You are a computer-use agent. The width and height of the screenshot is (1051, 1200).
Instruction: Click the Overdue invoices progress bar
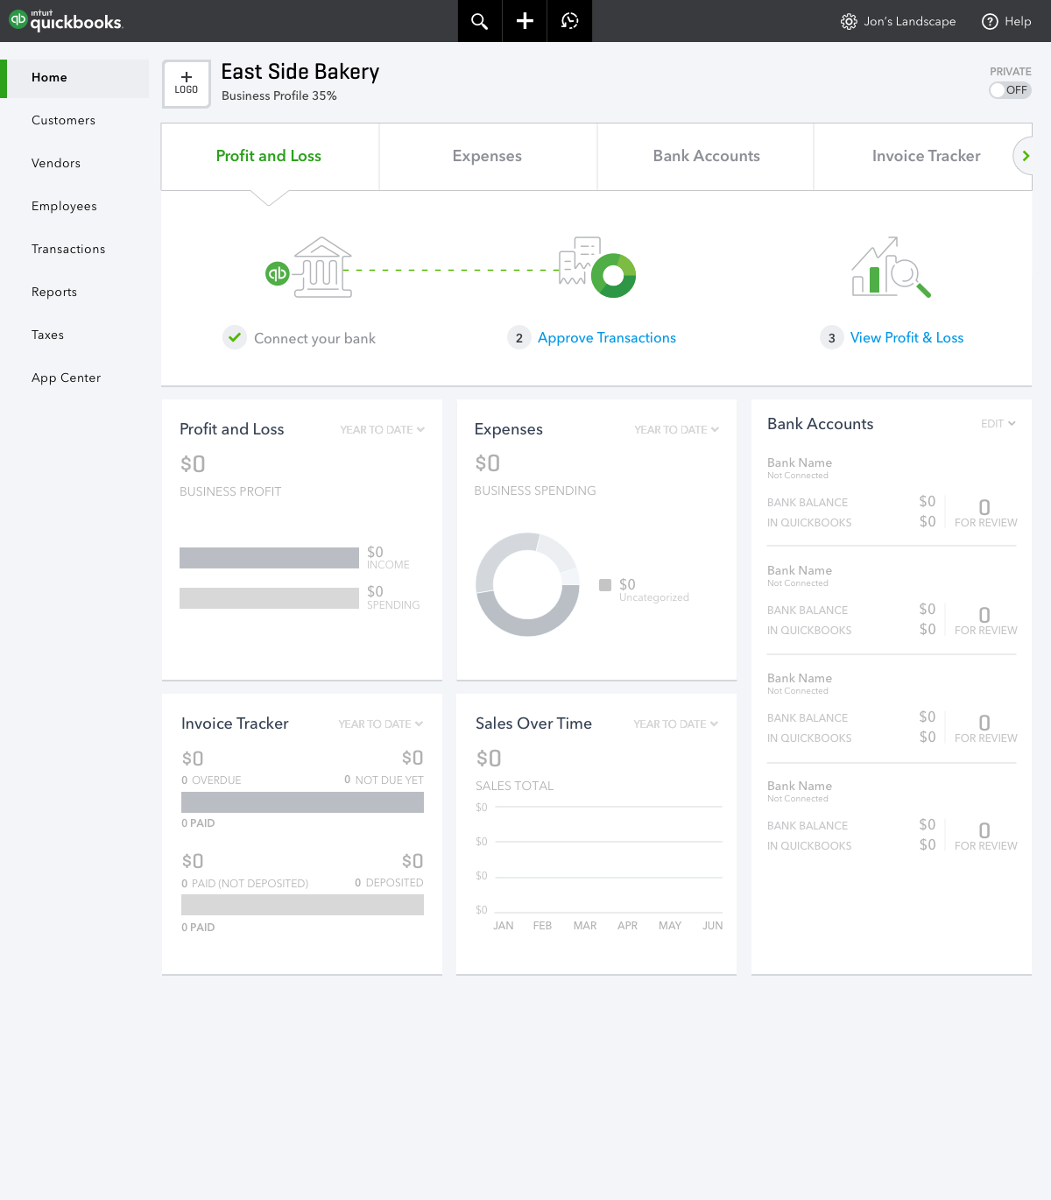point(302,802)
